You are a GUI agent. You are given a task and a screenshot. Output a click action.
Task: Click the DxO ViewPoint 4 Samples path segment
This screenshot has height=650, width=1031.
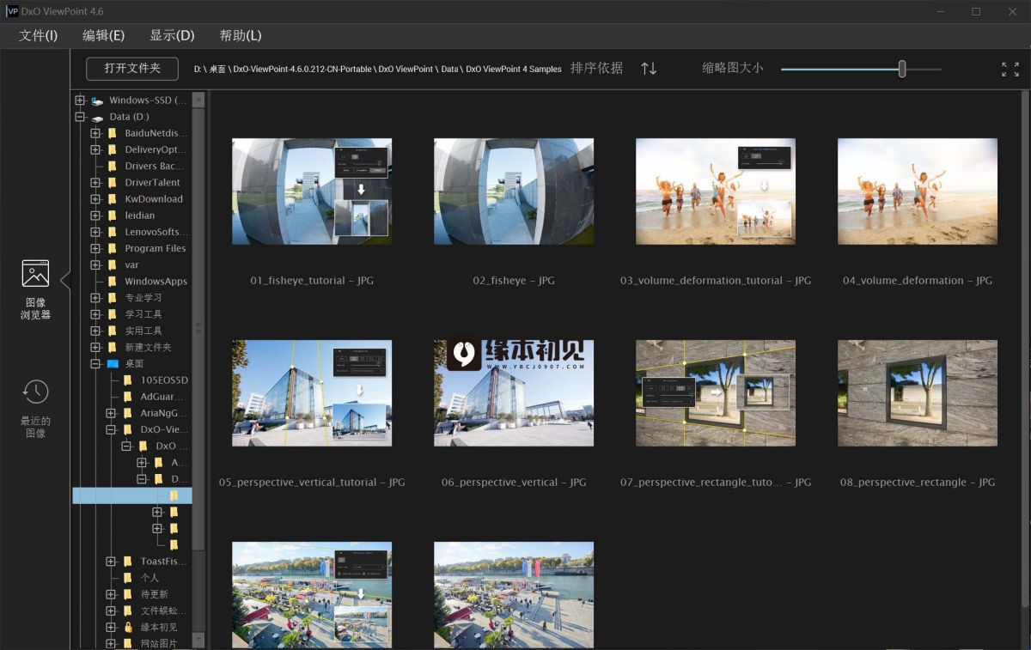(x=514, y=69)
